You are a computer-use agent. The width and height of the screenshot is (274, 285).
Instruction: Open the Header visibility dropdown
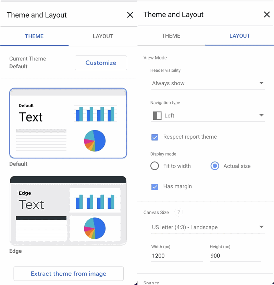coord(208,83)
